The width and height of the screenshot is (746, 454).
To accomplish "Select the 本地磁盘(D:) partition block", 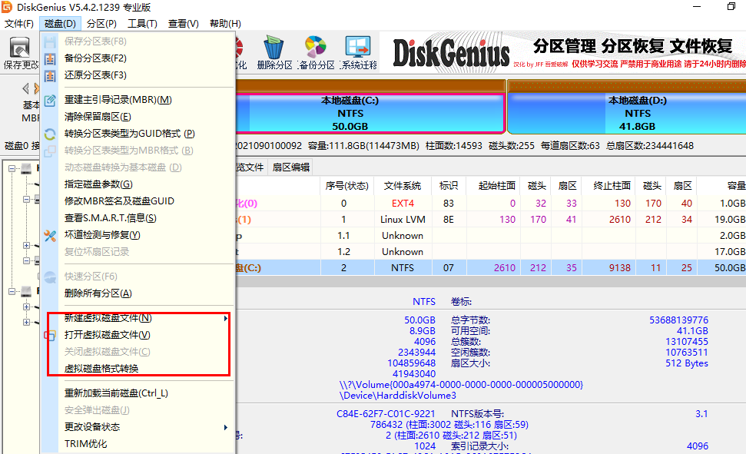I will click(627, 113).
